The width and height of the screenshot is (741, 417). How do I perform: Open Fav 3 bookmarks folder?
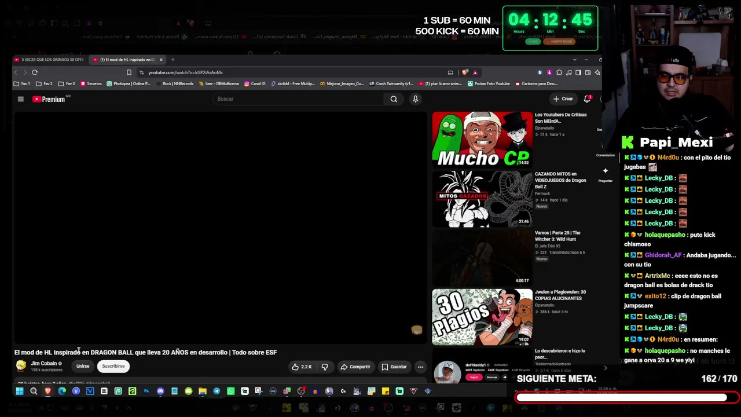(67, 84)
